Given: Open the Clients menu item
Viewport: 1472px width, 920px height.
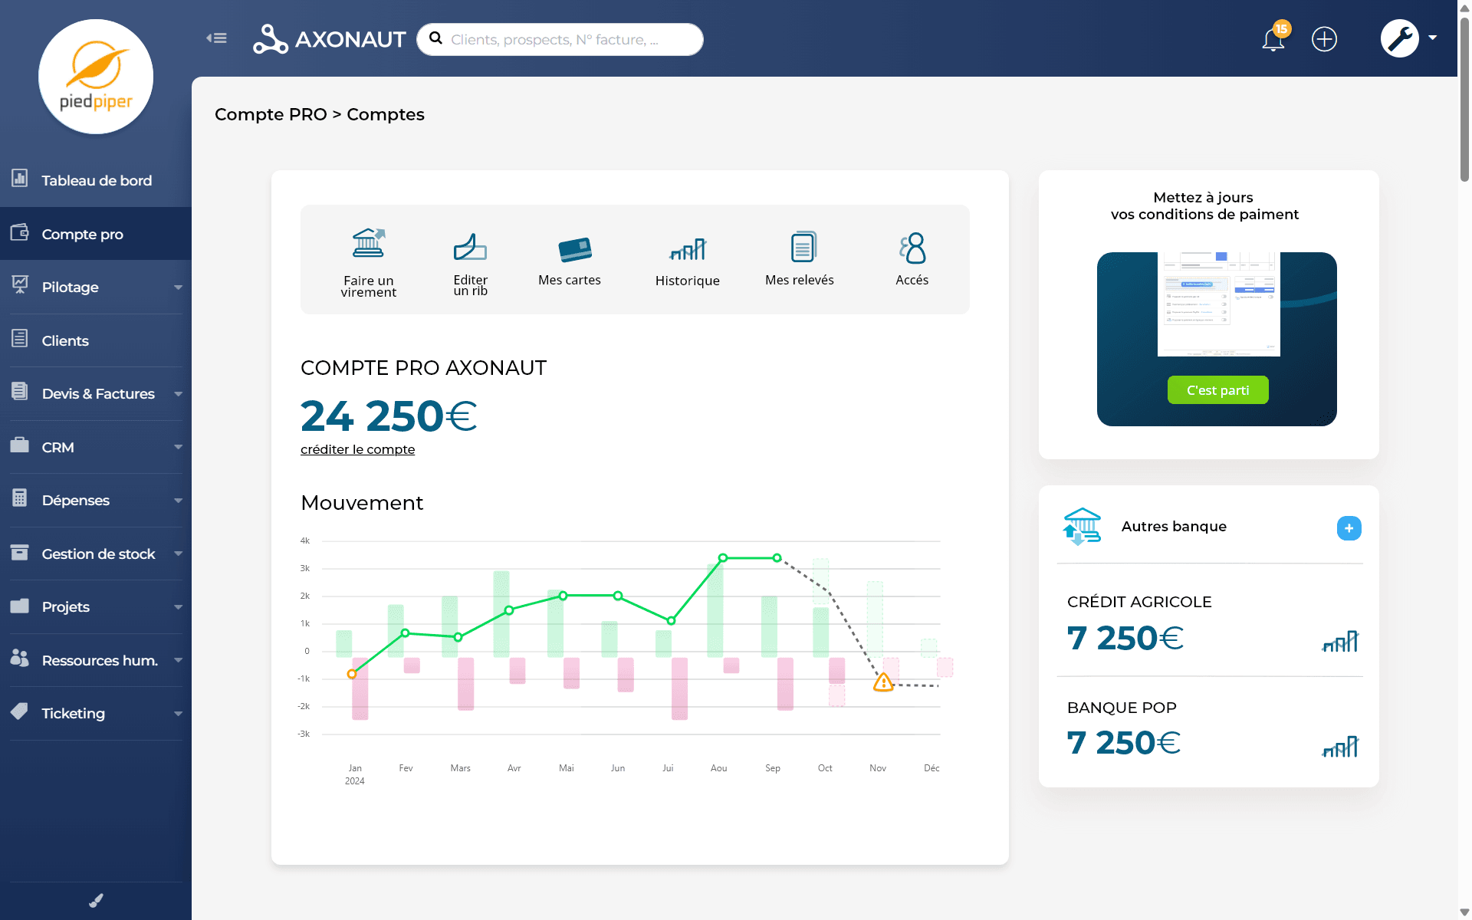Looking at the screenshot, I should tap(65, 340).
